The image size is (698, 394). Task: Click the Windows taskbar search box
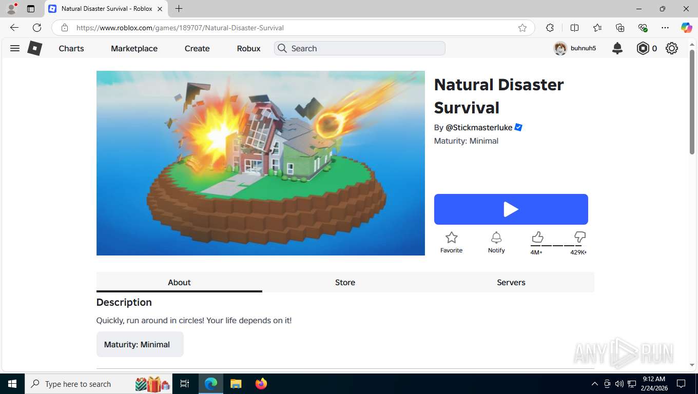point(99,384)
